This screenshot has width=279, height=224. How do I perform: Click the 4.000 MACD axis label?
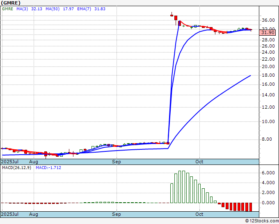tap(268, 183)
